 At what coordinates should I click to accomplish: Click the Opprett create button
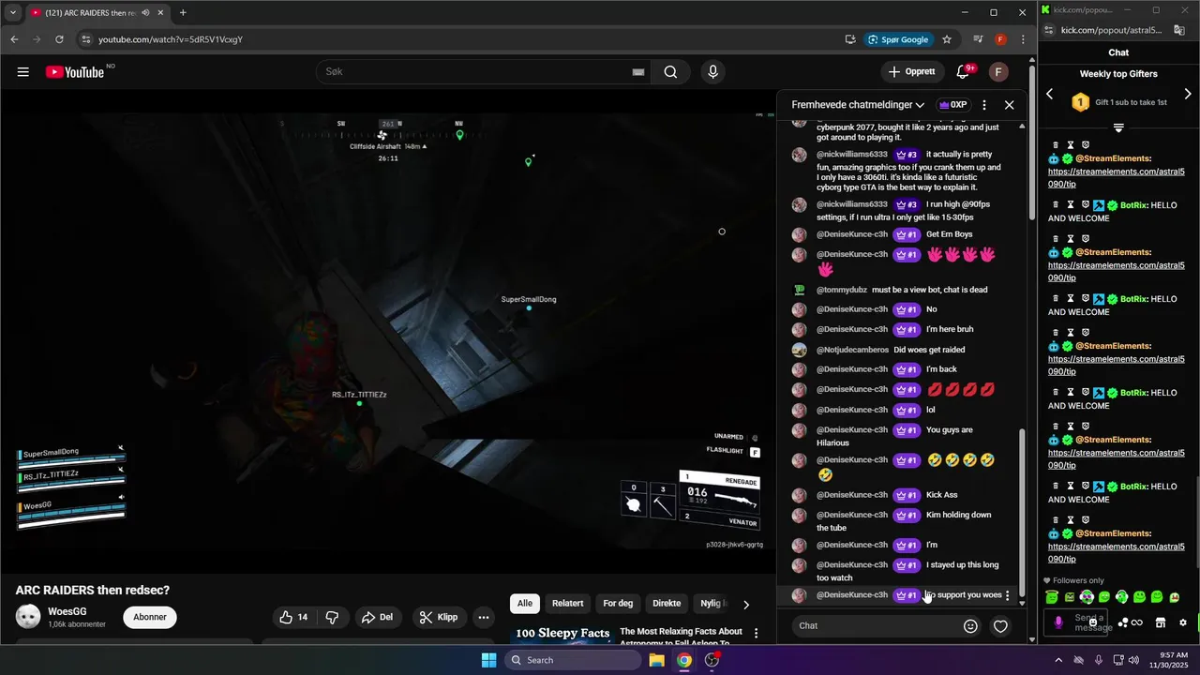pyautogui.click(x=911, y=72)
